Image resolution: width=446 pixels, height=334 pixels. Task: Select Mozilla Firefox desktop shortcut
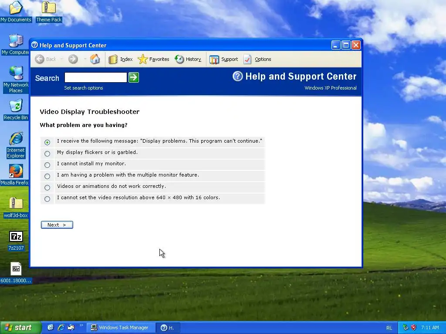[x=16, y=175]
